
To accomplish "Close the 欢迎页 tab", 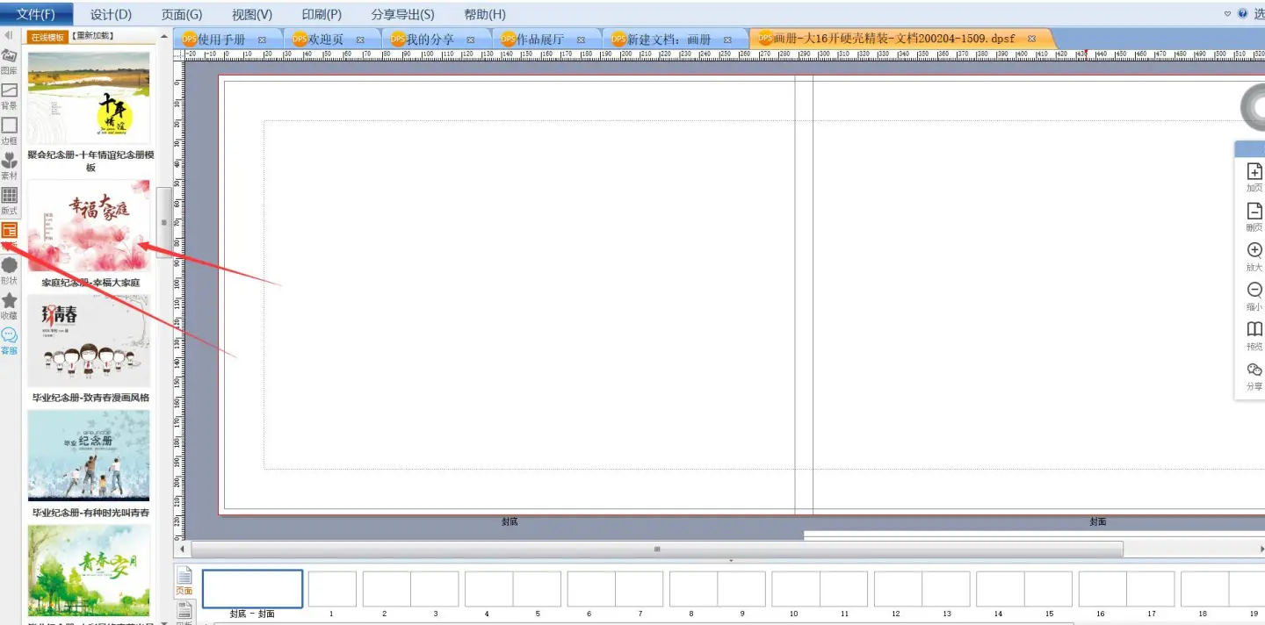I will (360, 40).
